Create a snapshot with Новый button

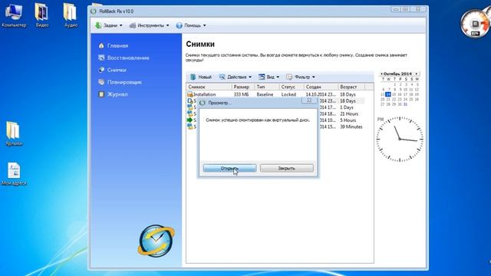click(201, 77)
